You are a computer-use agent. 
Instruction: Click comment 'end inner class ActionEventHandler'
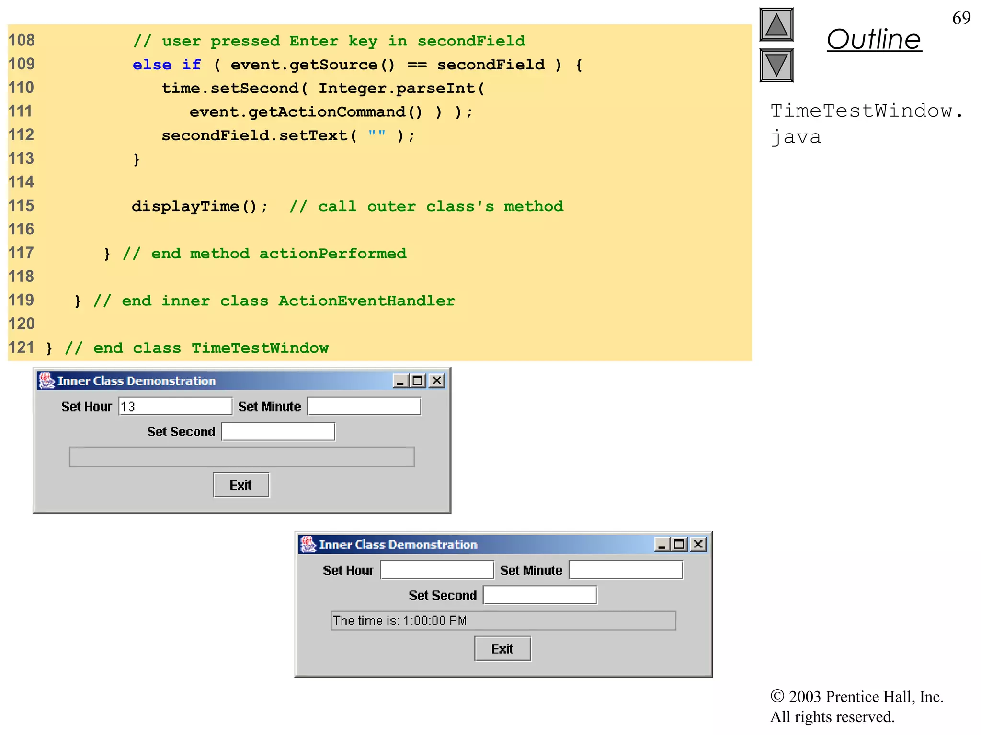(x=274, y=301)
